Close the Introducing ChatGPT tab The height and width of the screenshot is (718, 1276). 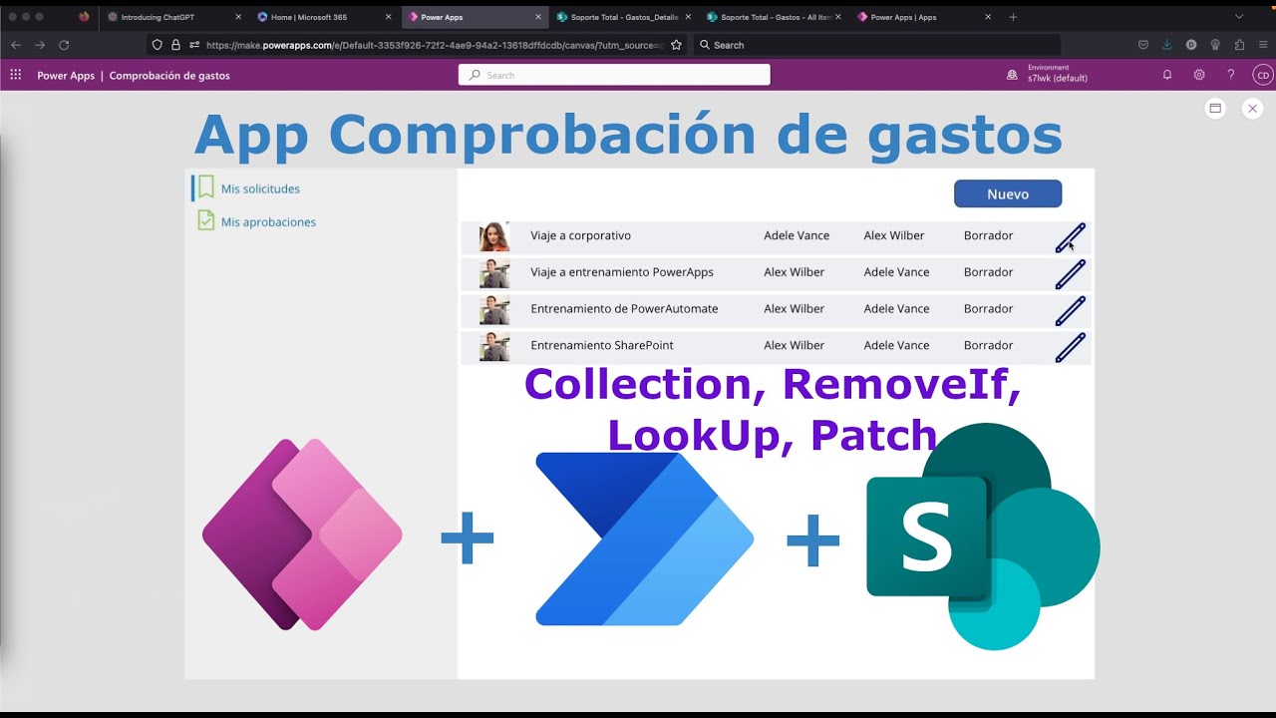pos(238,17)
